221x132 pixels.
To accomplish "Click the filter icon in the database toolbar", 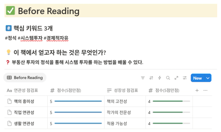I will (x=143, y=78).
